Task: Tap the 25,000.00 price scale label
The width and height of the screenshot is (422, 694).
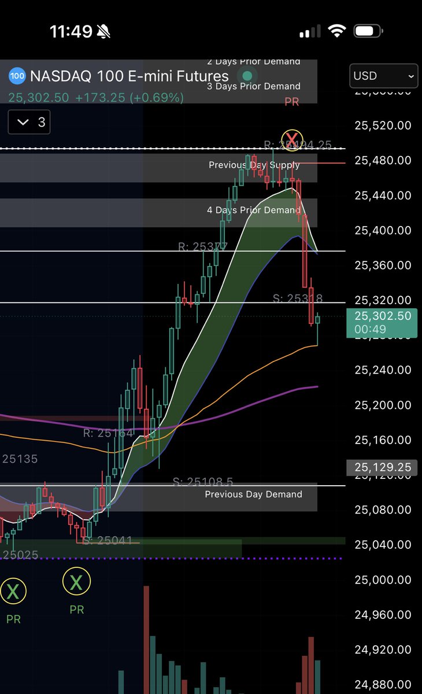Action: 384,580
